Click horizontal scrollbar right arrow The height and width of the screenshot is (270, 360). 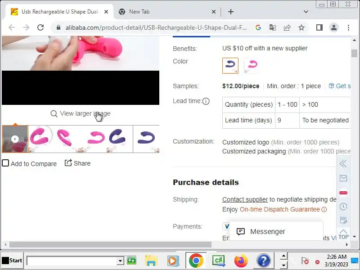click(346, 244)
